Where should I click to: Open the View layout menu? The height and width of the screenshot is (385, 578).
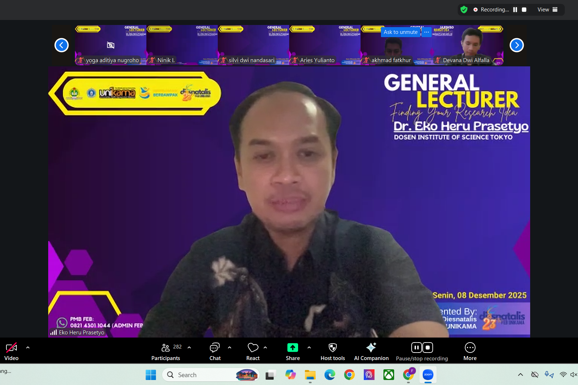(x=547, y=10)
